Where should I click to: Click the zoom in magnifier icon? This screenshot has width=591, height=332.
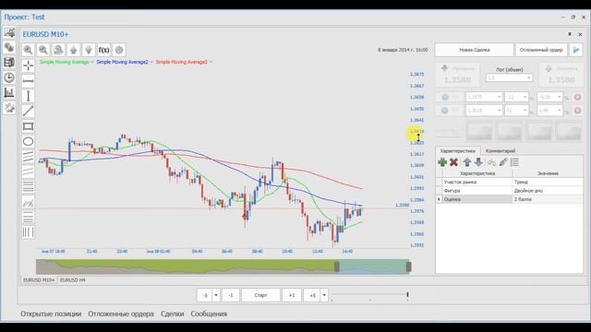28,50
